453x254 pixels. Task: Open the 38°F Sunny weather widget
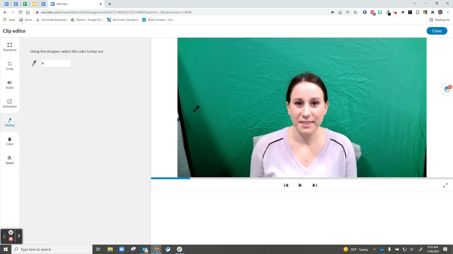356,249
